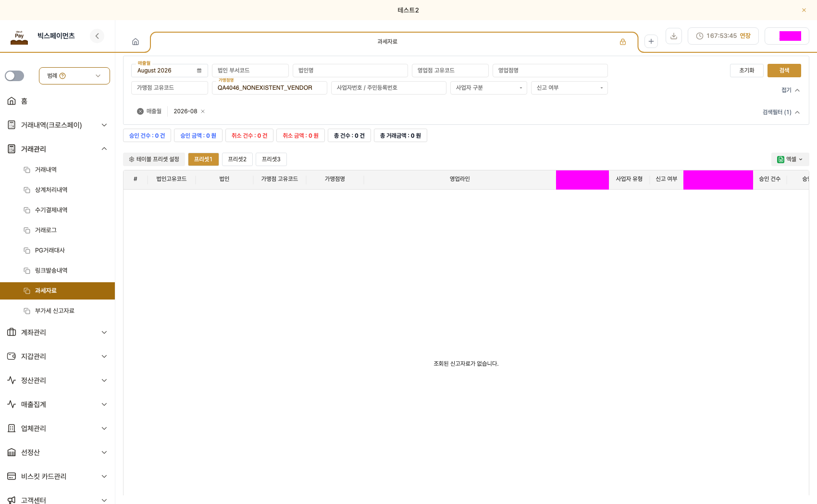817x504 pixels.
Task: Collapse the sidebar with the left chevron
Action: (x=97, y=36)
